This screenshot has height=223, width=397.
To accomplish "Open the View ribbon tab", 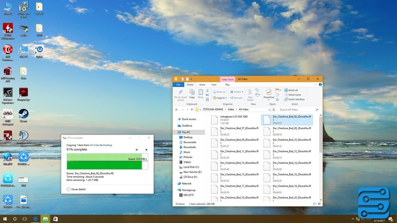I will 214,85.
